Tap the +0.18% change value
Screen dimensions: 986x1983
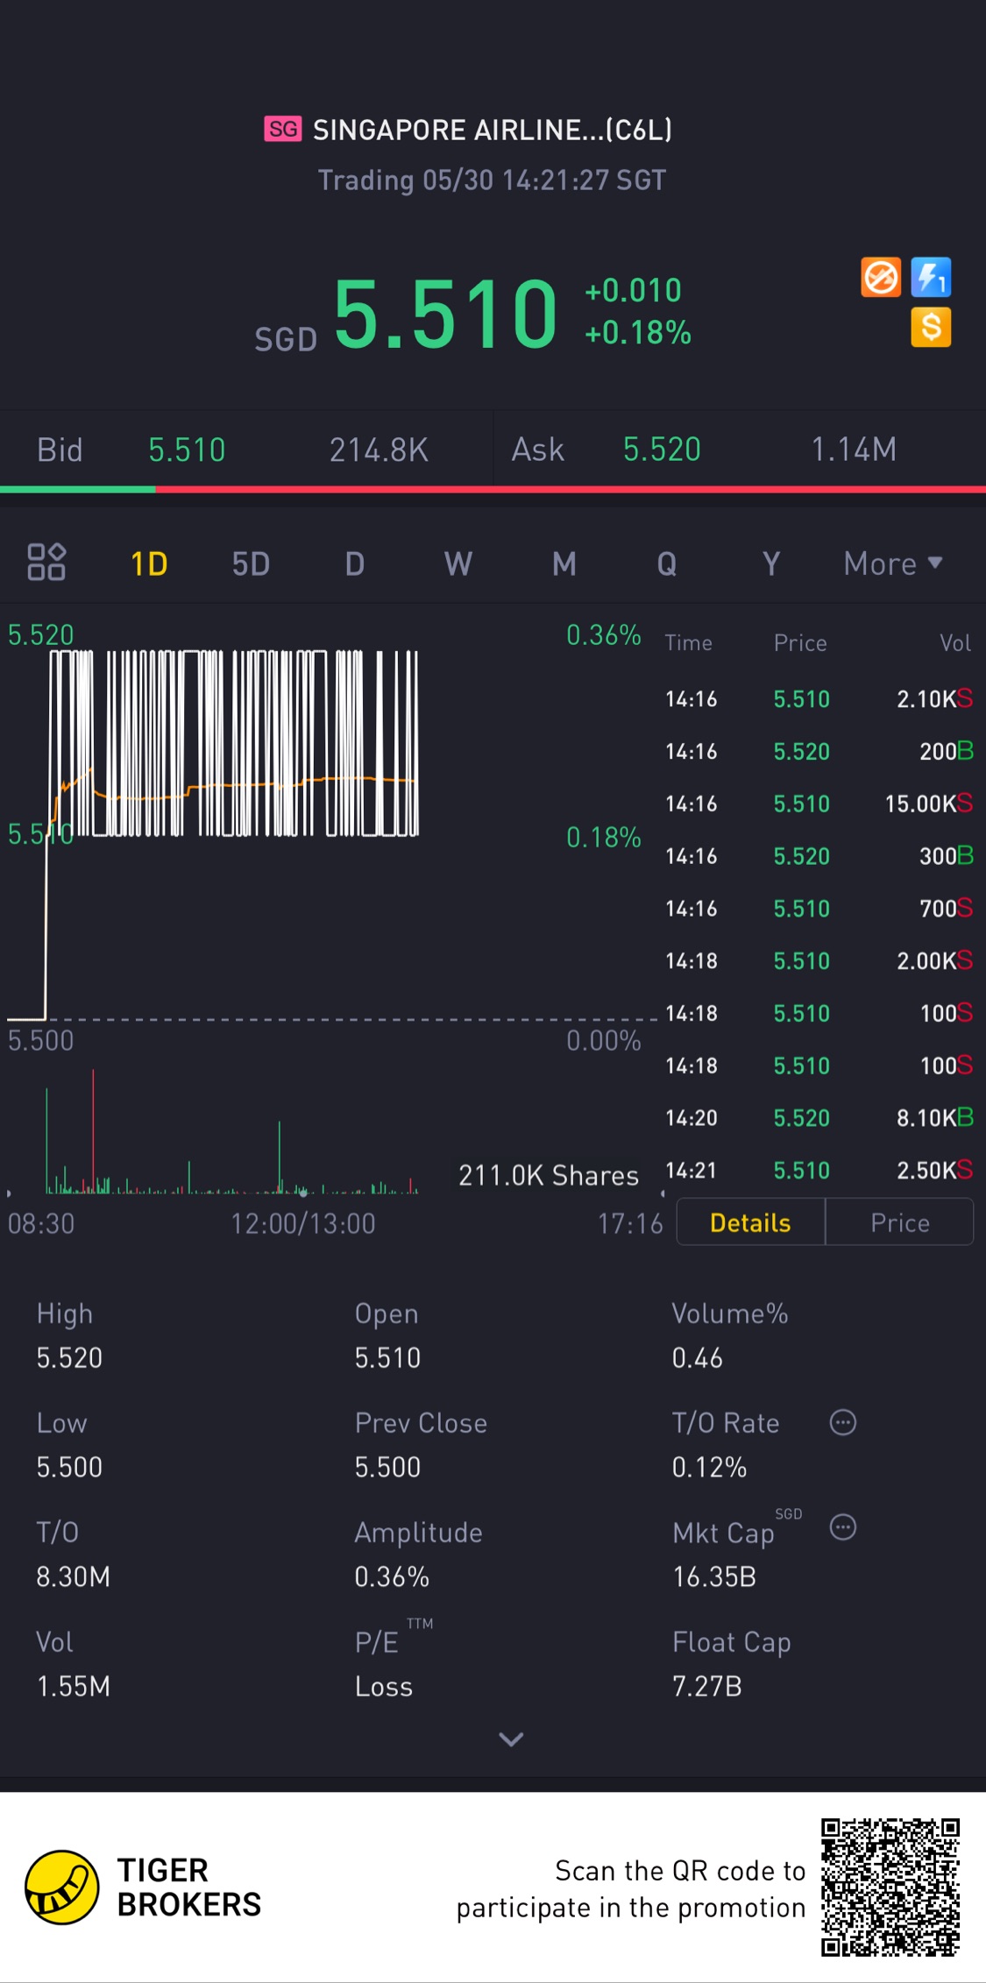click(x=638, y=333)
